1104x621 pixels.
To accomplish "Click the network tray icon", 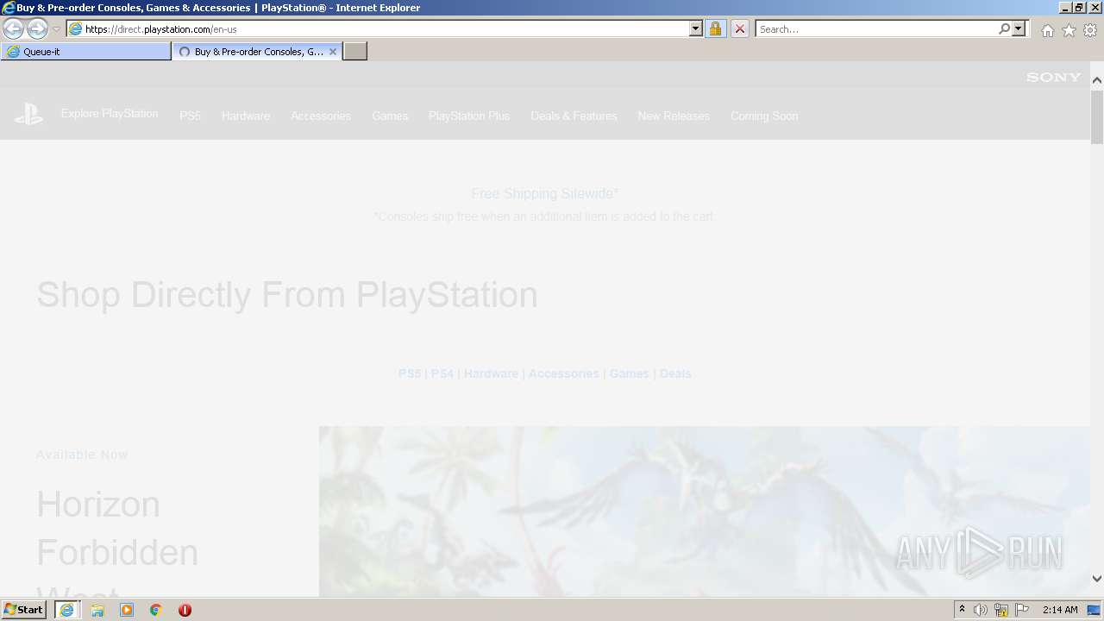I will pyautogui.click(x=1001, y=610).
